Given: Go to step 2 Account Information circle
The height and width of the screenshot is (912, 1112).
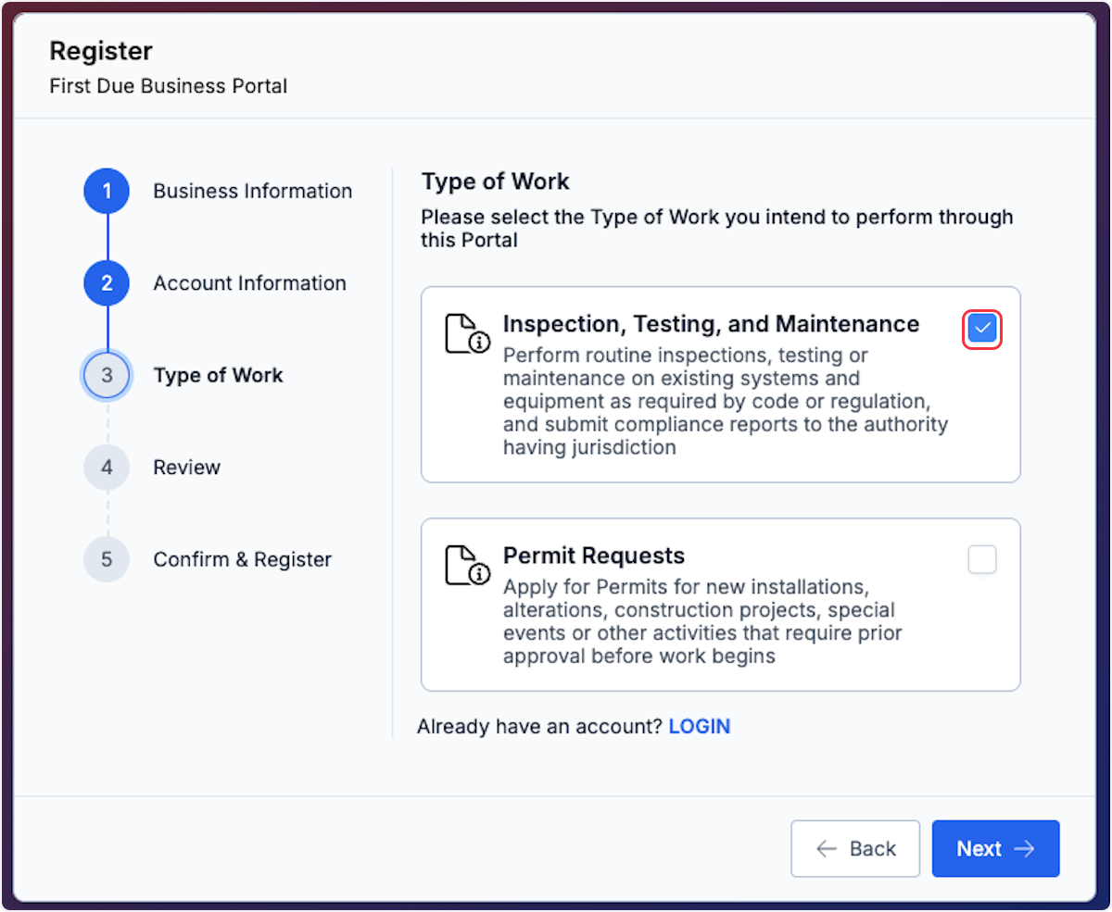Looking at the screenshot, I should [107, 283].
